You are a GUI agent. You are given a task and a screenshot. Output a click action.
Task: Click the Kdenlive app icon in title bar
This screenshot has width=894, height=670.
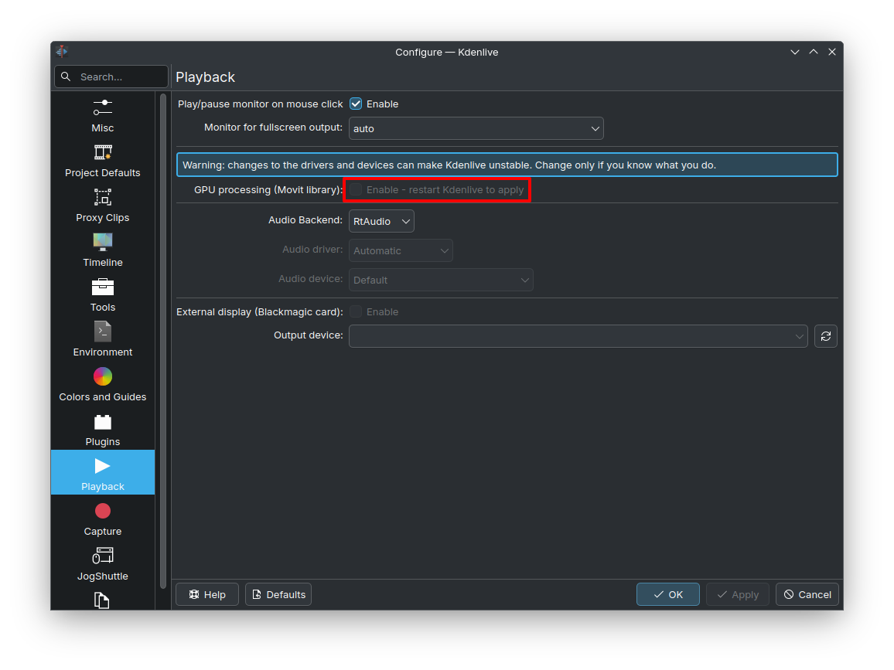coord(62,52)
